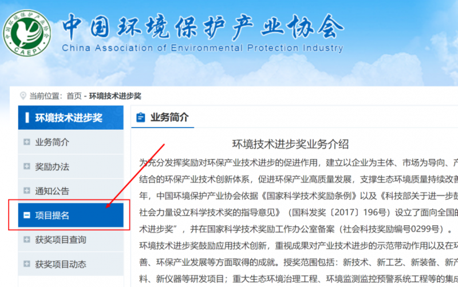Open 获奖项目动态 from the sidebar
The height and width of the screenshot is (287, 458).
click(61, 264)
